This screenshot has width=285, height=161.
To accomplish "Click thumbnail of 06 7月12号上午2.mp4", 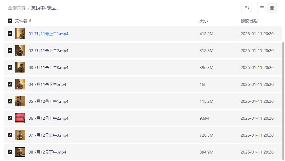I will (20, 118).
